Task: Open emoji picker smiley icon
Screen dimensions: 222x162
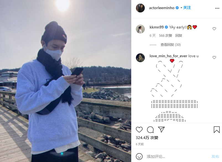Action: tap(139, 156)
